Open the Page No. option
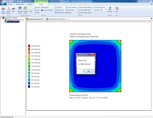Image resolution: width=153 pixels, height=118 pixels. coord(45,7)
